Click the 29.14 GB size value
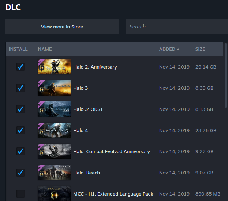This screenshot has width=228, height=201. pos(206,67)
